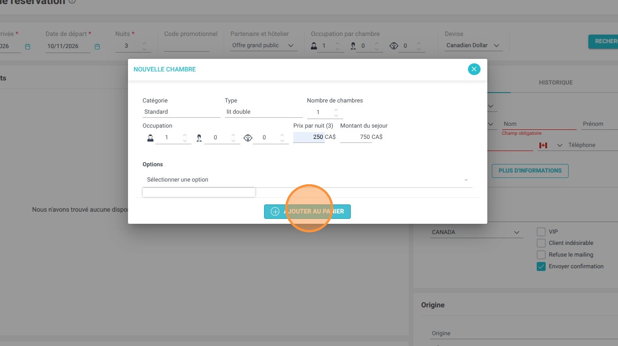Increase Nombre de chambres
This screenshot has height=346, width=618.
(336, 110)
